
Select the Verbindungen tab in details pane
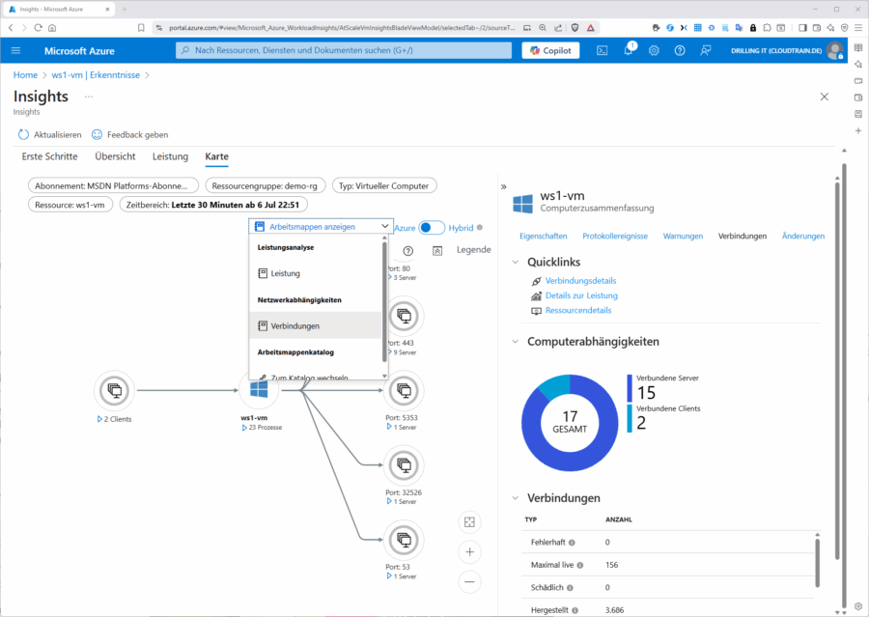tap(743, 237)
